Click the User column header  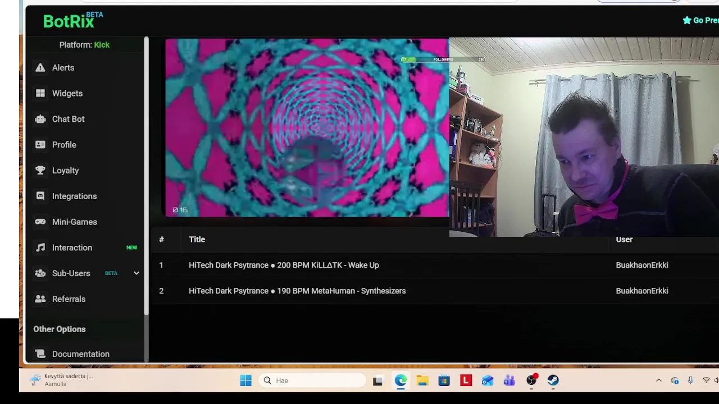pos(624,240)
